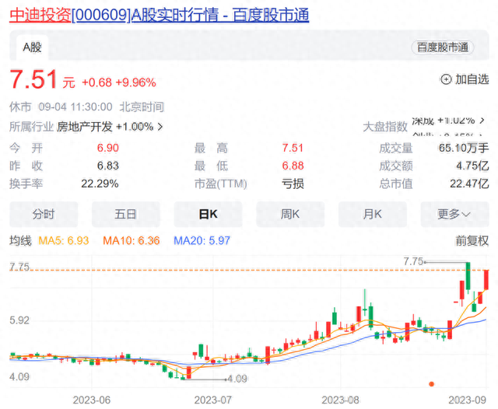This screenshot has width=498, height=409.
Task: Open the 更多 dropdown
Action: [x=454, y=214]
